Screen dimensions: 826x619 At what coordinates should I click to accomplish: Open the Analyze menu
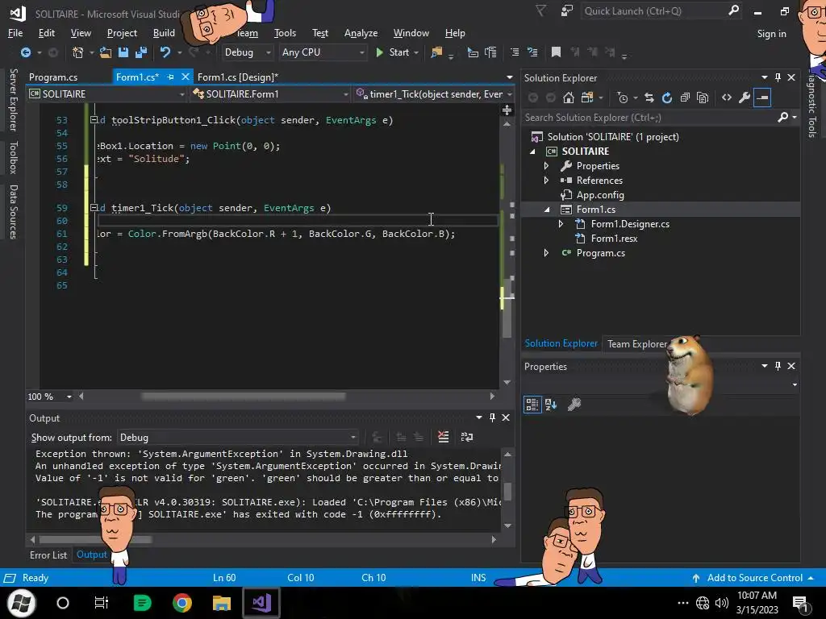click(361, 32)
